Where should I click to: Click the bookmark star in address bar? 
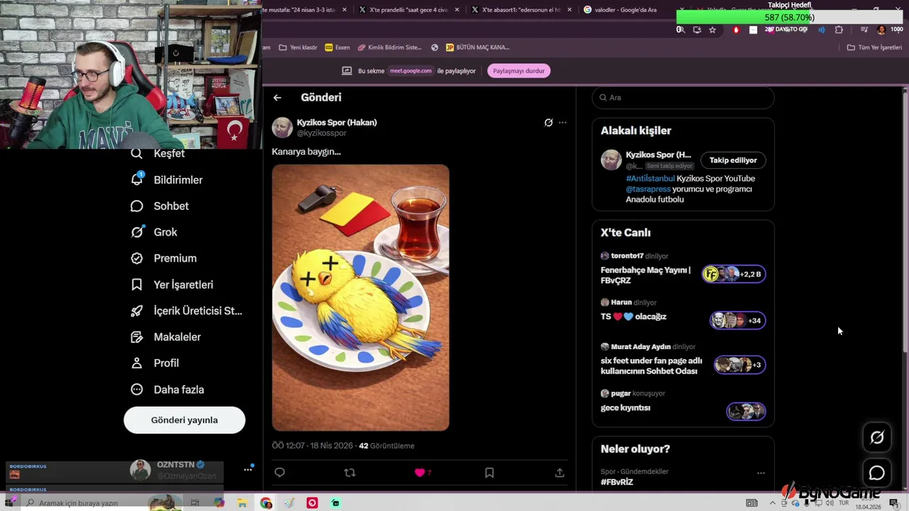(712, 30)
